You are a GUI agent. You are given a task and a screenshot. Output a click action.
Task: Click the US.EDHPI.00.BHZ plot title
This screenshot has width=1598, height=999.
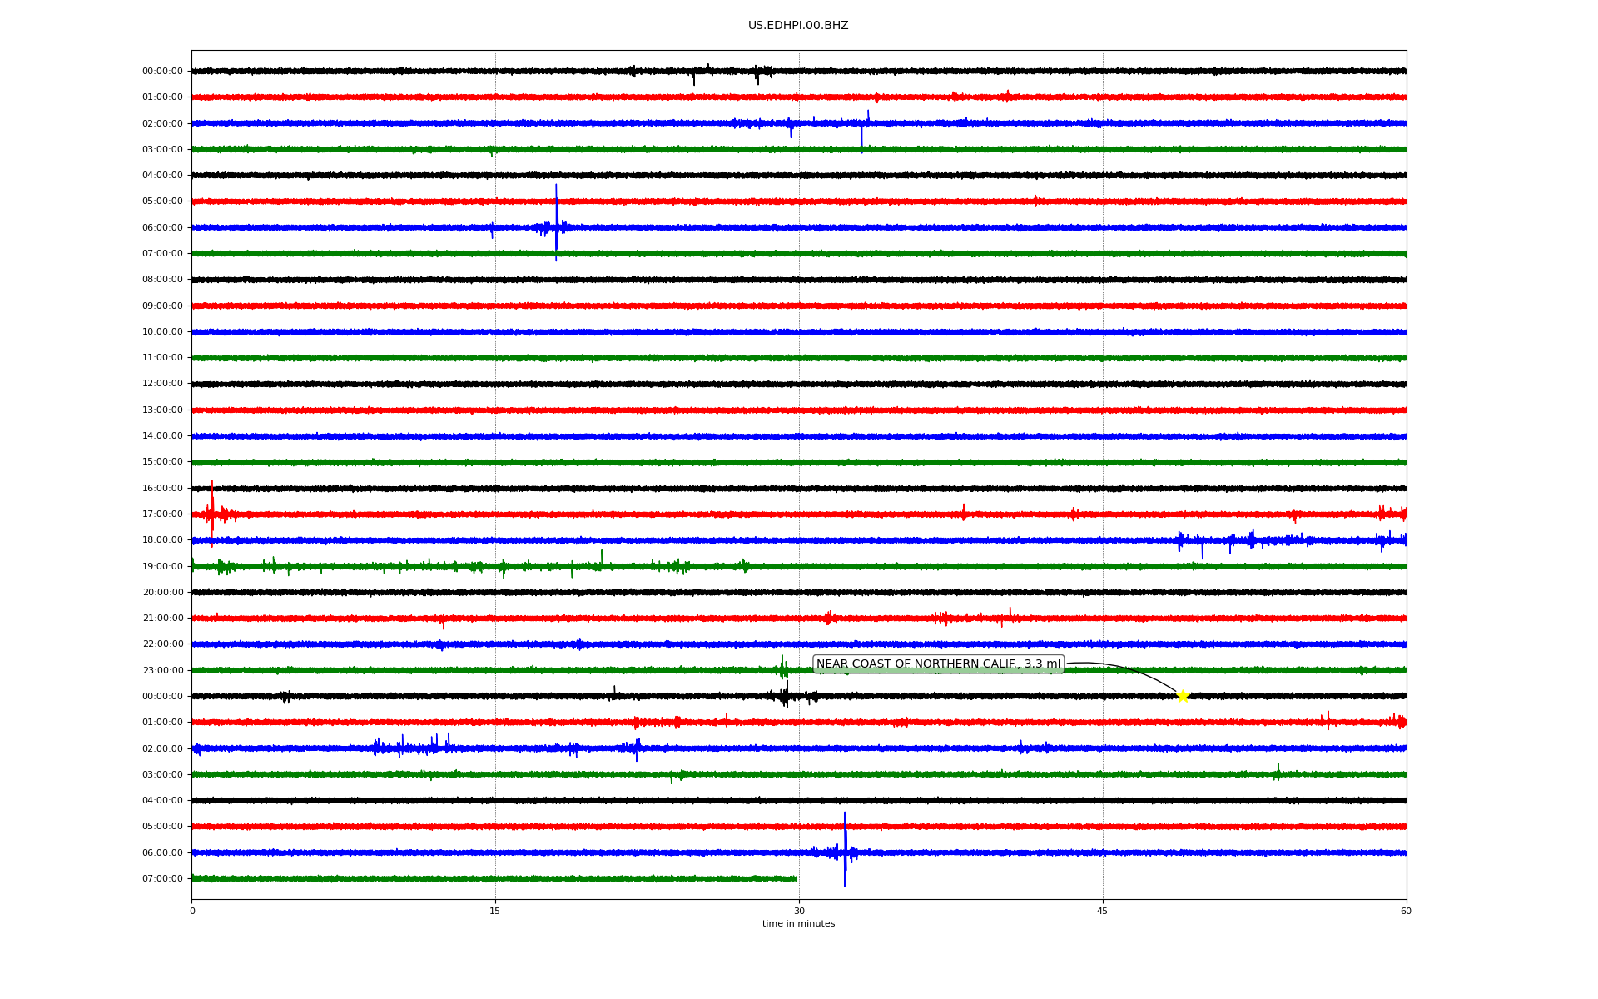[798, 26]
